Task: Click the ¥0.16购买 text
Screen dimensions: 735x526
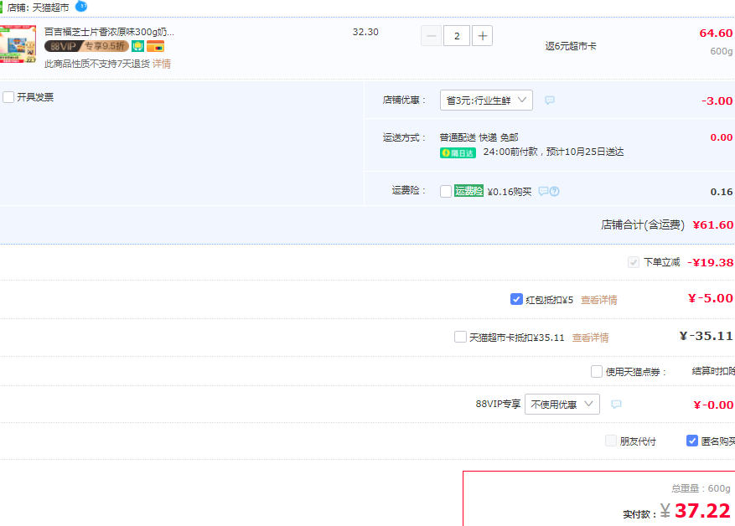Action: (x=510, y=192)
